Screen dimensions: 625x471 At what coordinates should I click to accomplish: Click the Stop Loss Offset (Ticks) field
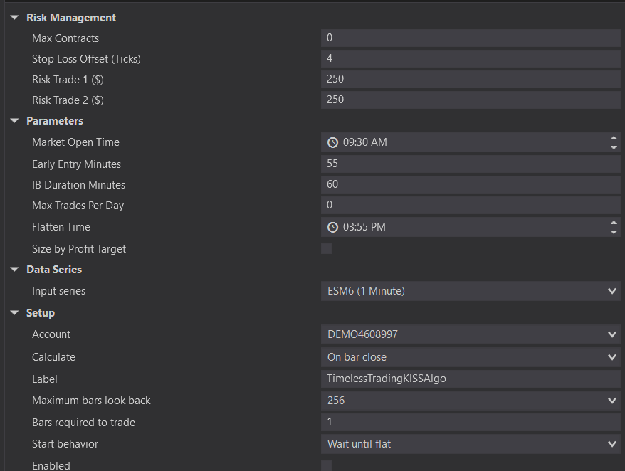click(470, 58)
